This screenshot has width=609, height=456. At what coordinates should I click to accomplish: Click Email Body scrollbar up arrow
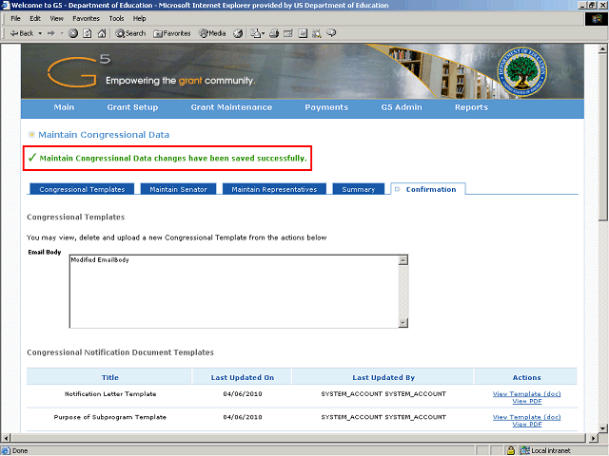click(x=403, y=260)
